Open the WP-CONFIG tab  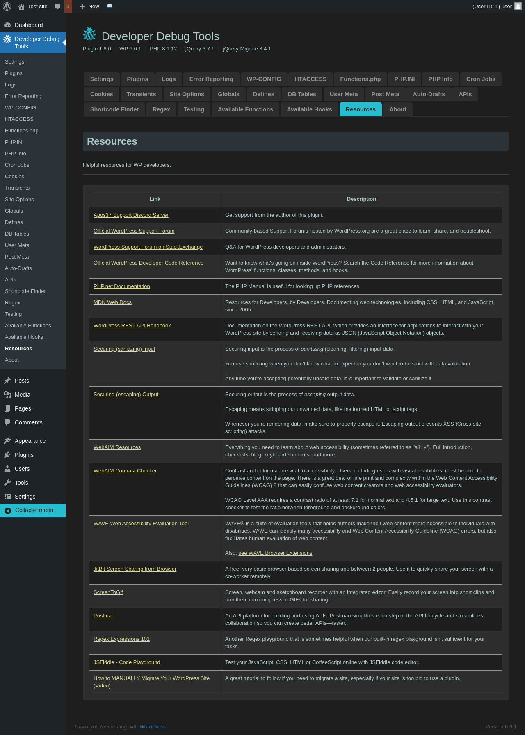tap(264, 79)
